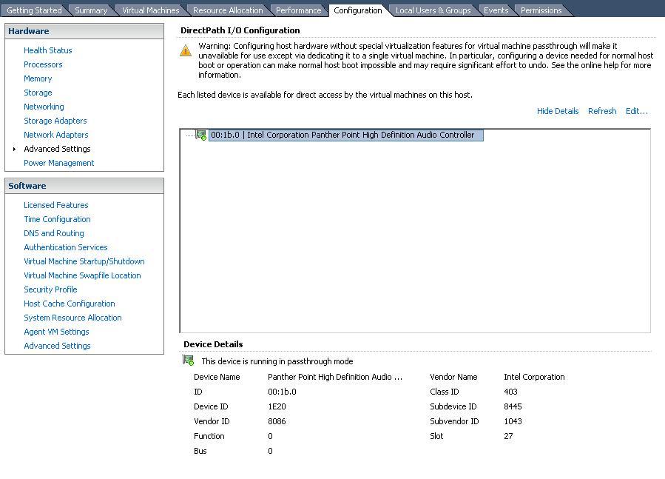Switch to the Events tab
Image resolution: width=665 pixels, height=479 pixels.
point(496,10)
